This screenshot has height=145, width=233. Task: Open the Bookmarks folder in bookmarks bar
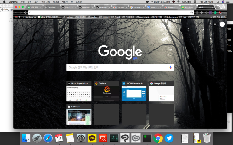coord(29,17)
